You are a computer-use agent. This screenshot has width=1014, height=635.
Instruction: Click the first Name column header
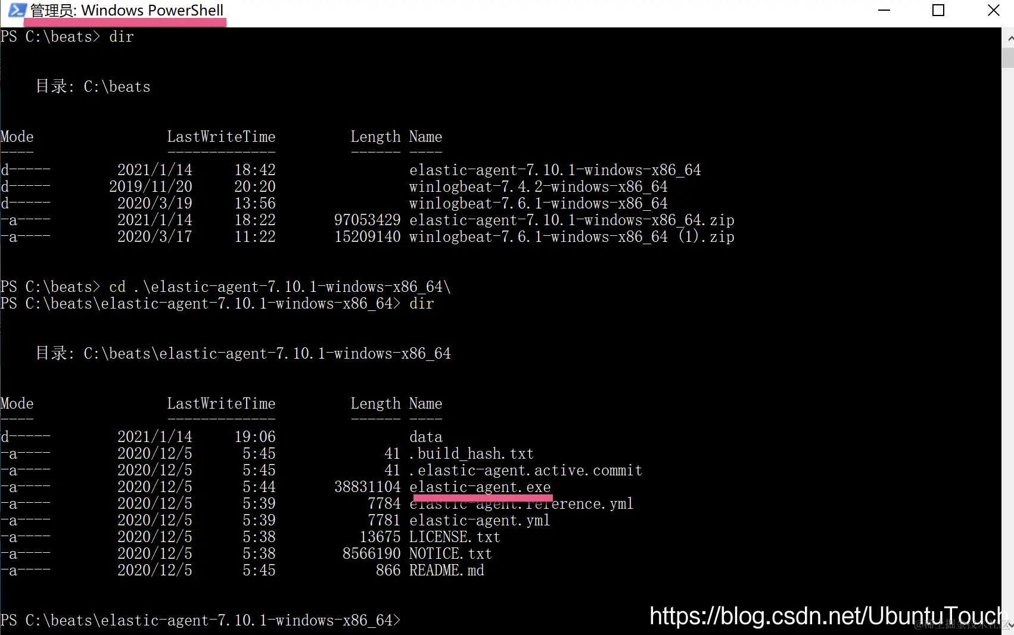pyautogui.click(x=426, y=136)
